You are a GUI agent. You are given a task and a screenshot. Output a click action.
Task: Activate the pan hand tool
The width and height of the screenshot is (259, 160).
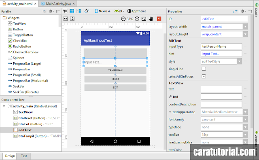[x=151, y=19]
